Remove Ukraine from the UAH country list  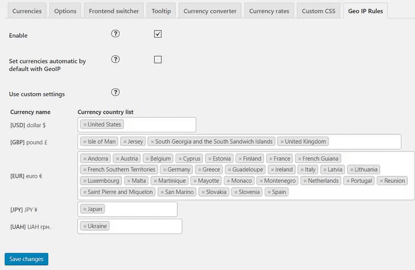pos(85,226)
